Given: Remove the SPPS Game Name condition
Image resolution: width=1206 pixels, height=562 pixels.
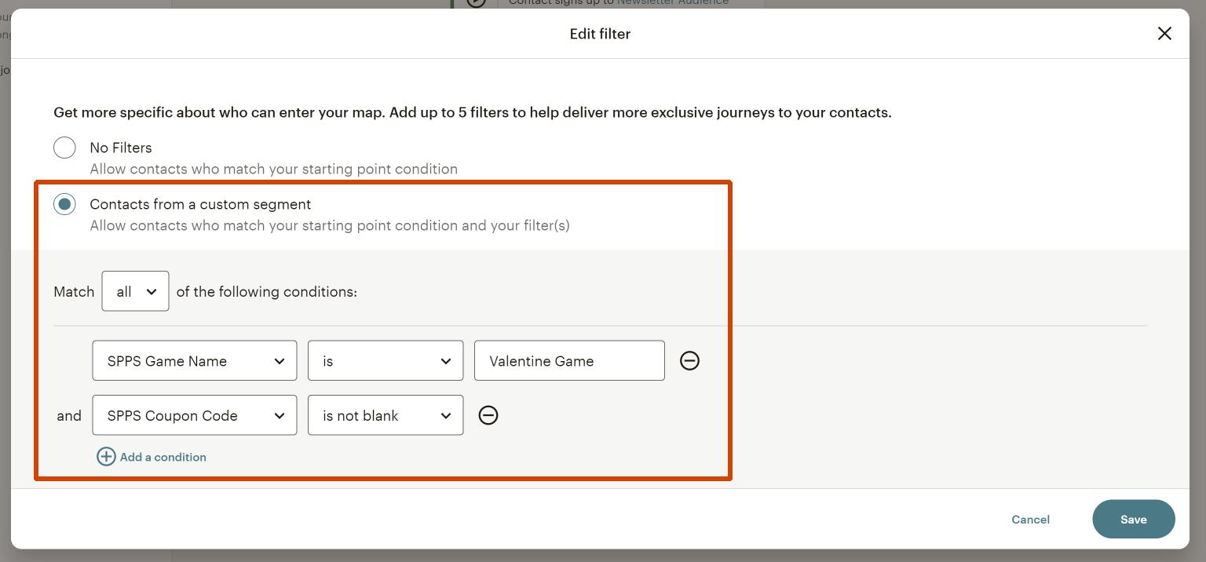Looking at the screenshot, I should pyautogui.click(x=689, y=360).
